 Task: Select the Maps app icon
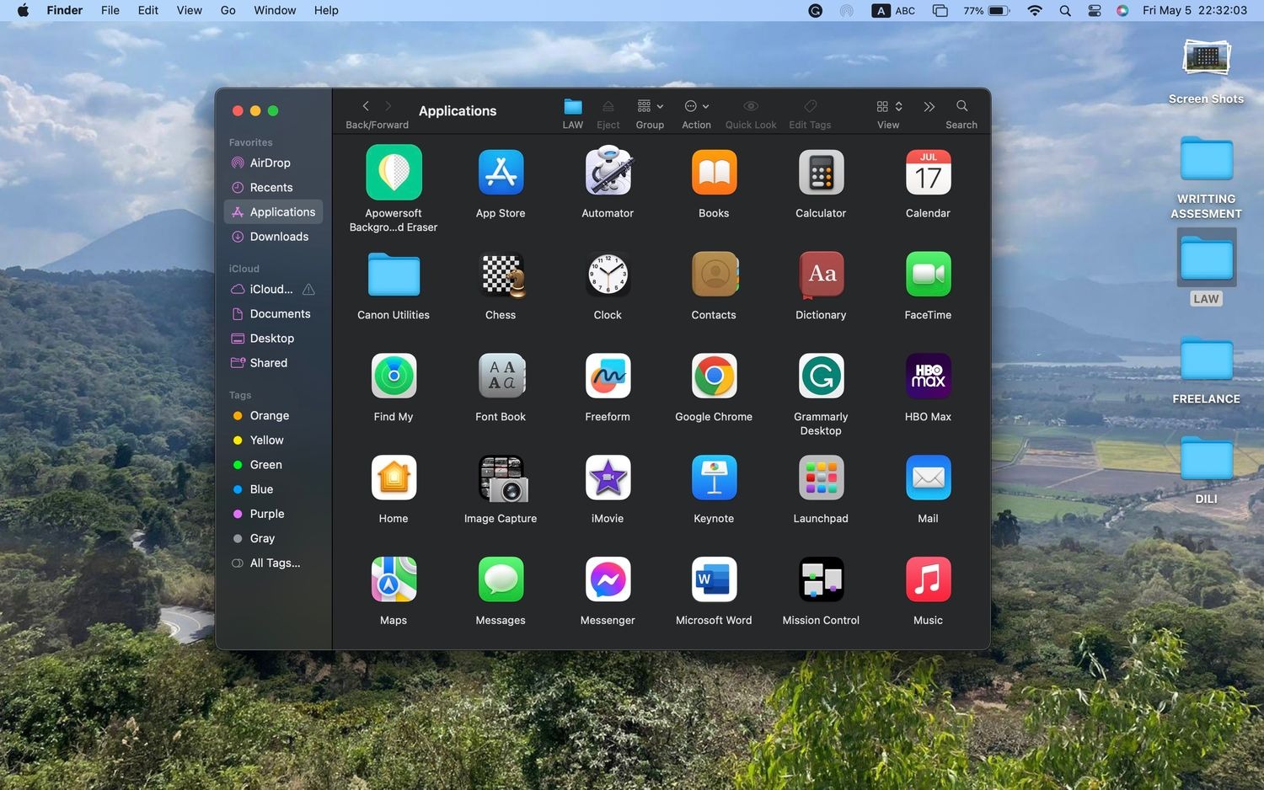(394, 579)
